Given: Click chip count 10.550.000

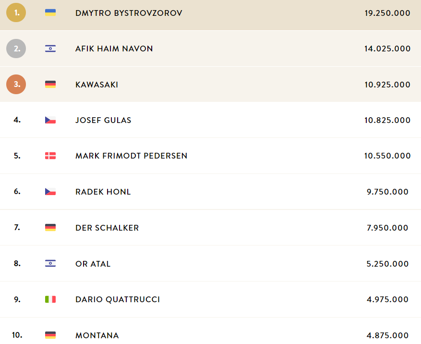Looking at the screenshot, I should 387,156.
